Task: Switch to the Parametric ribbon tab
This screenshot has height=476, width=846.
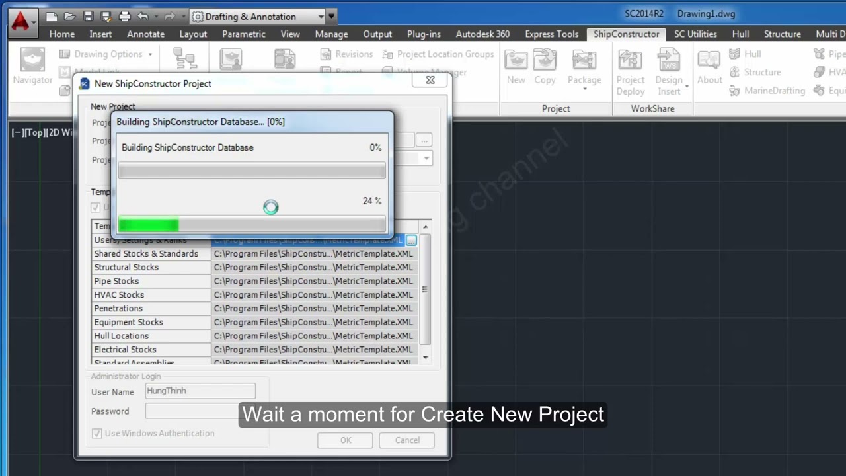Action: [x=244, y=34]
